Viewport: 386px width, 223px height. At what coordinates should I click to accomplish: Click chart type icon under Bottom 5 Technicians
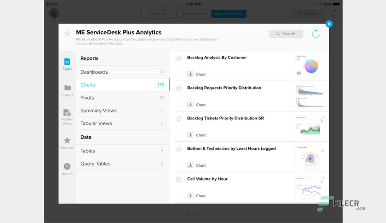coord(190,165)
